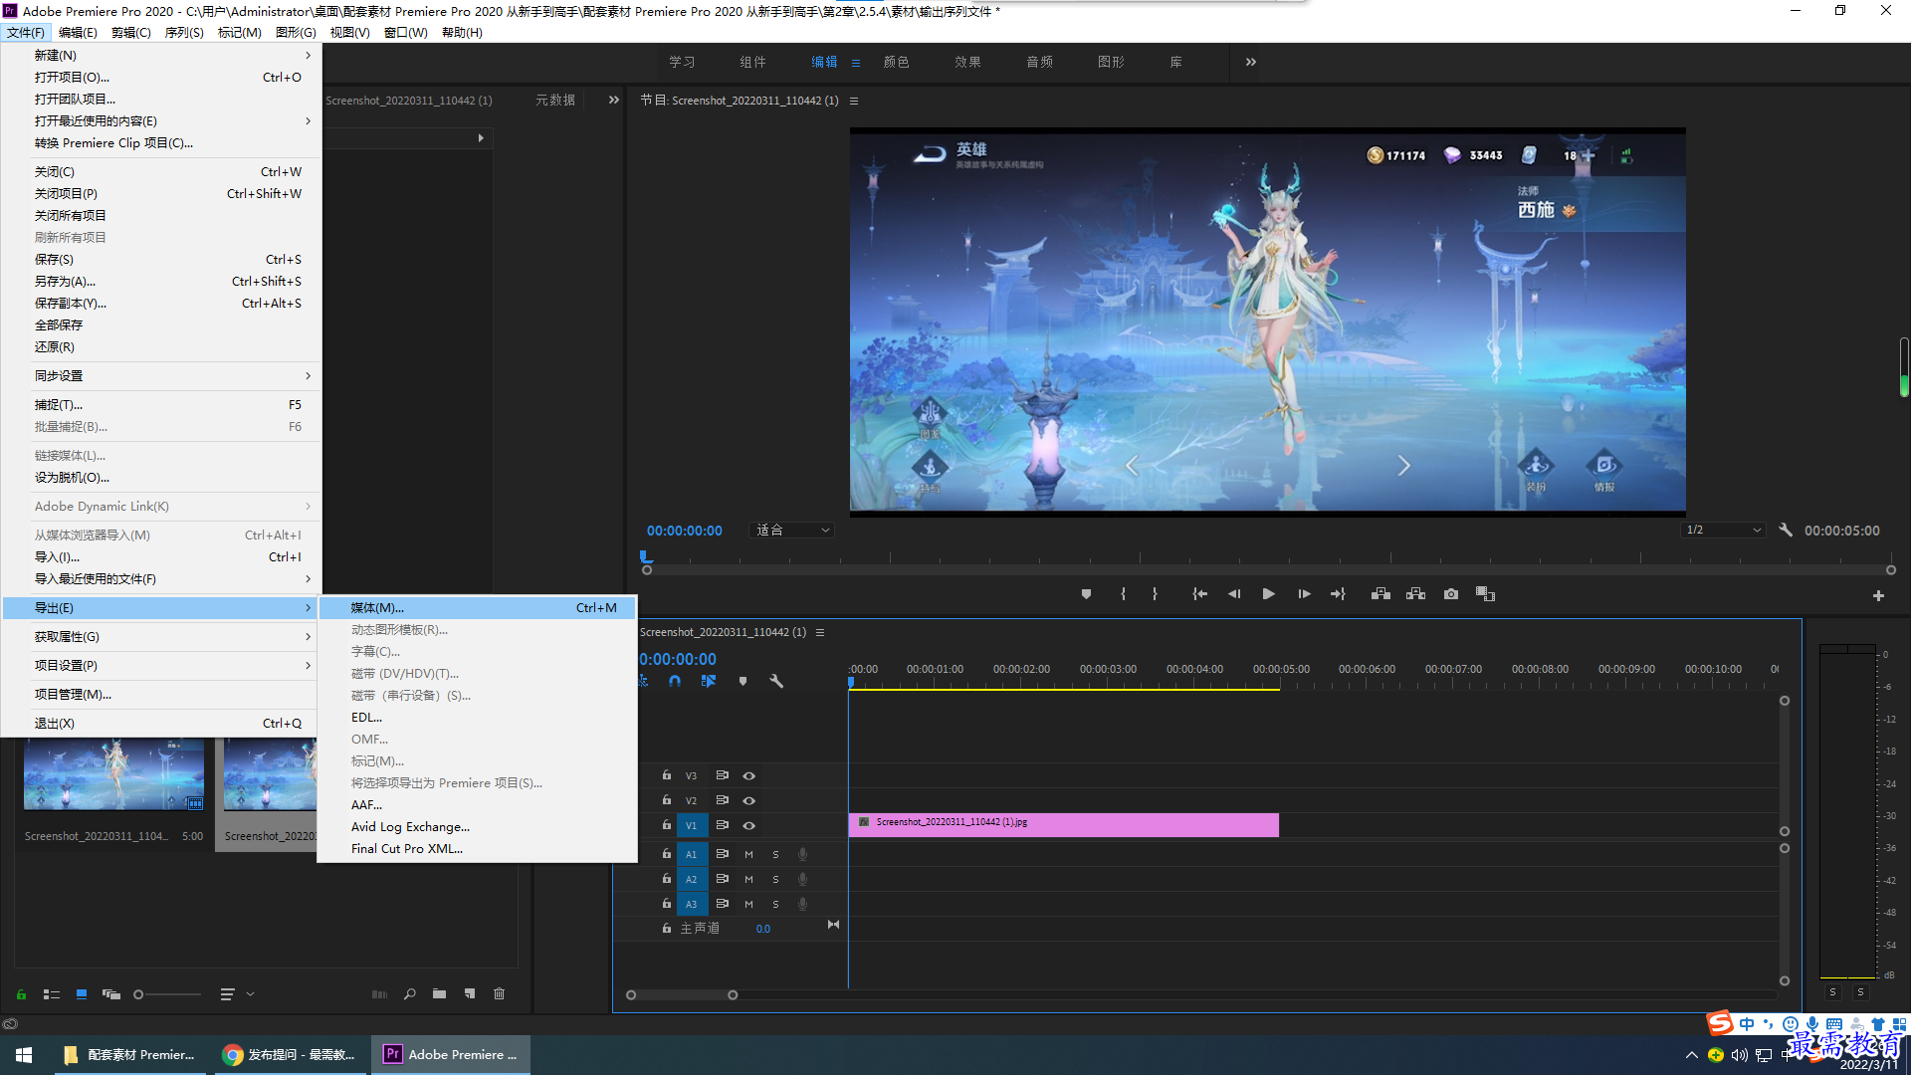Click the Comparison View icon
Viewport: 1911px width, 1075px height.
[x=1486, y=594]
